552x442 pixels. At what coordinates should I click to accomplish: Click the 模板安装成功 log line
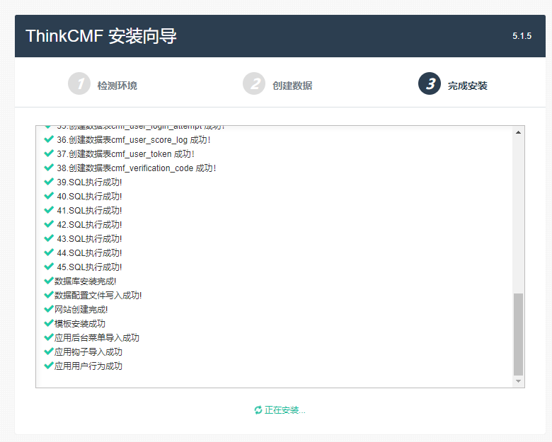[80, 323]
